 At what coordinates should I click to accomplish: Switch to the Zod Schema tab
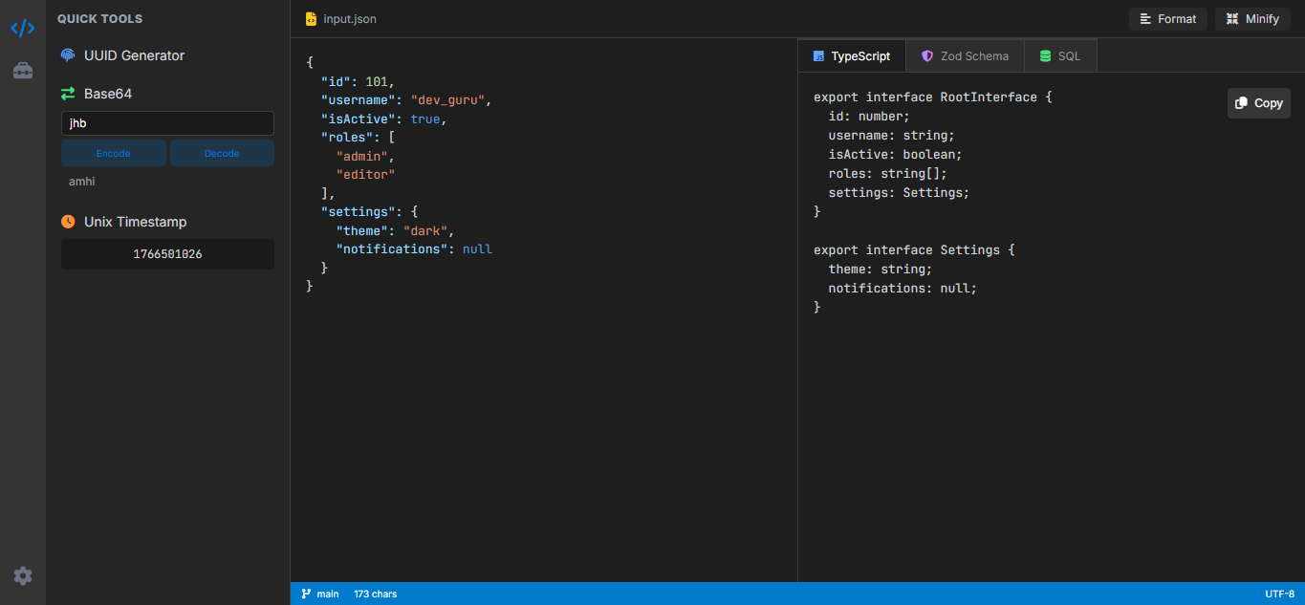coord(965,56)
